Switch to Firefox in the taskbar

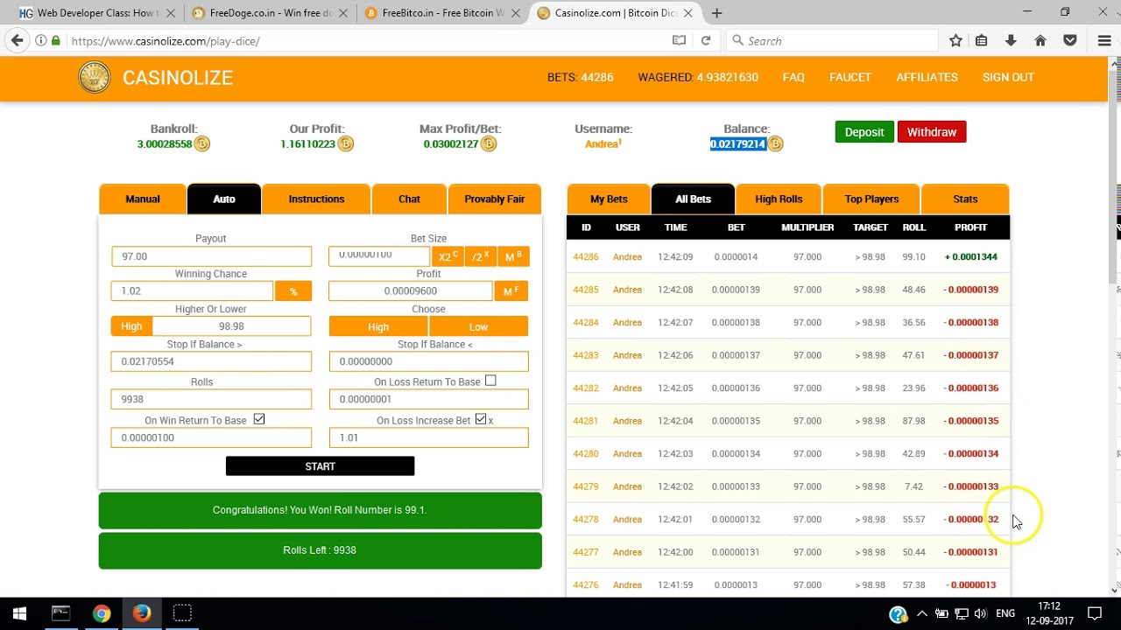[142, 613]
